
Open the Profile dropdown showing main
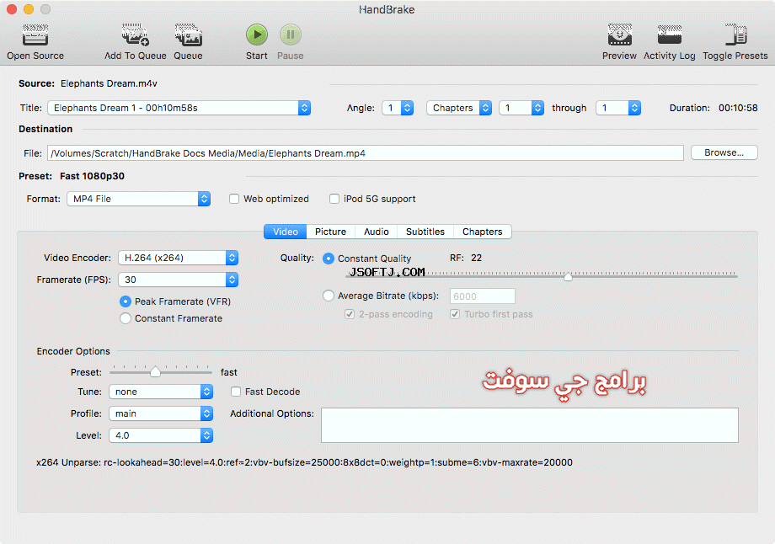click(x=161, y=413)
